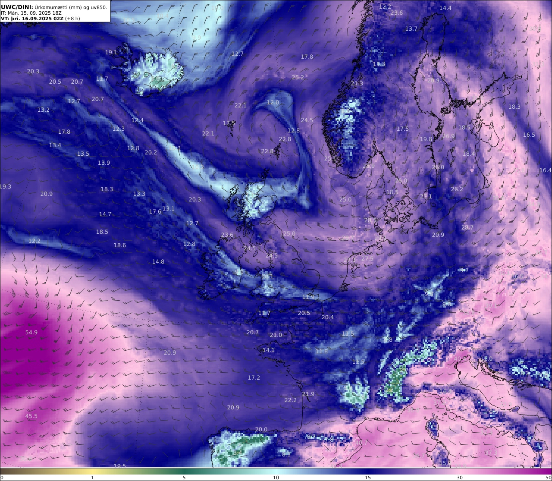552x481 pixels.
Task: Click the 26.2 value on the map
Action: [x=457, y=189]
